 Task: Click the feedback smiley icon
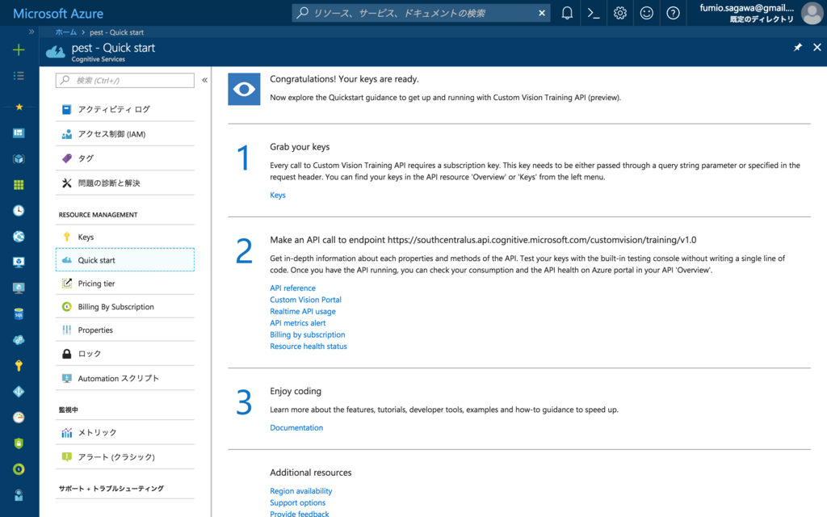(x=647, y=13)
